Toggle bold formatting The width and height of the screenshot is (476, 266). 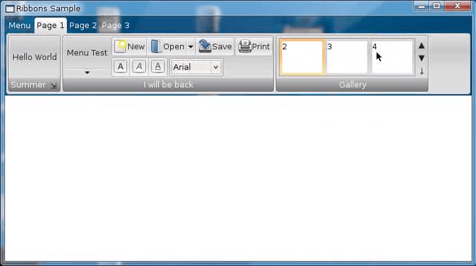click(121, 67)
